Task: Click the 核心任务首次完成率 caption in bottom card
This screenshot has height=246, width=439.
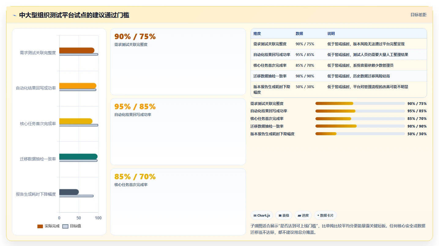Action: (x=131, y=185)
